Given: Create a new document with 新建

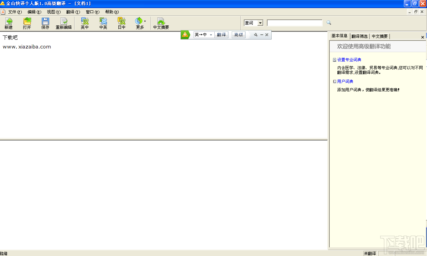Looking at the screenshot, I should click(9, 23).
